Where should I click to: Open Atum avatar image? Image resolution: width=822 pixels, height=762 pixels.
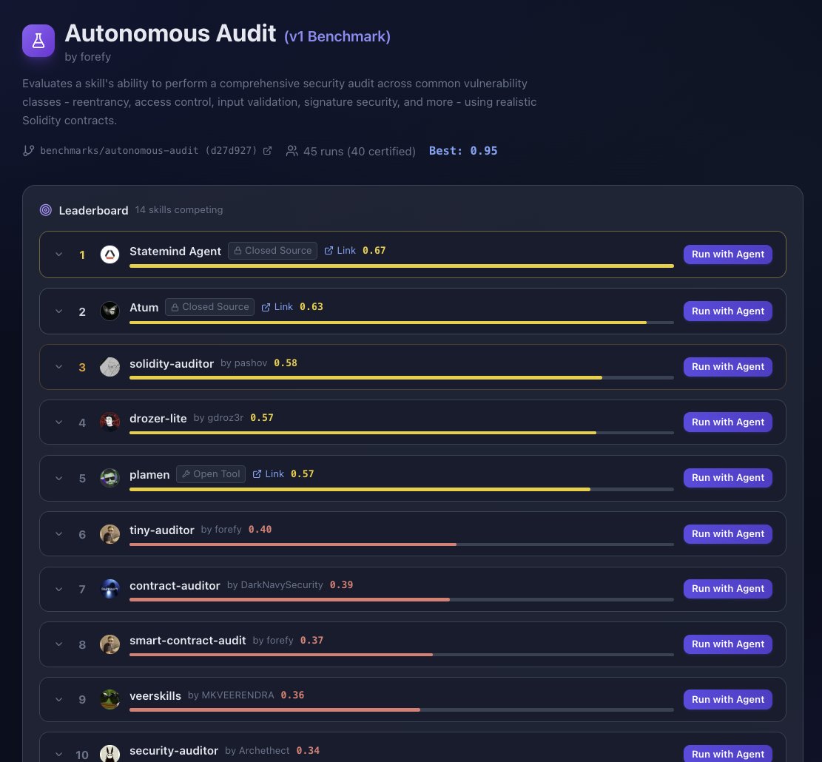click(110, 311)
